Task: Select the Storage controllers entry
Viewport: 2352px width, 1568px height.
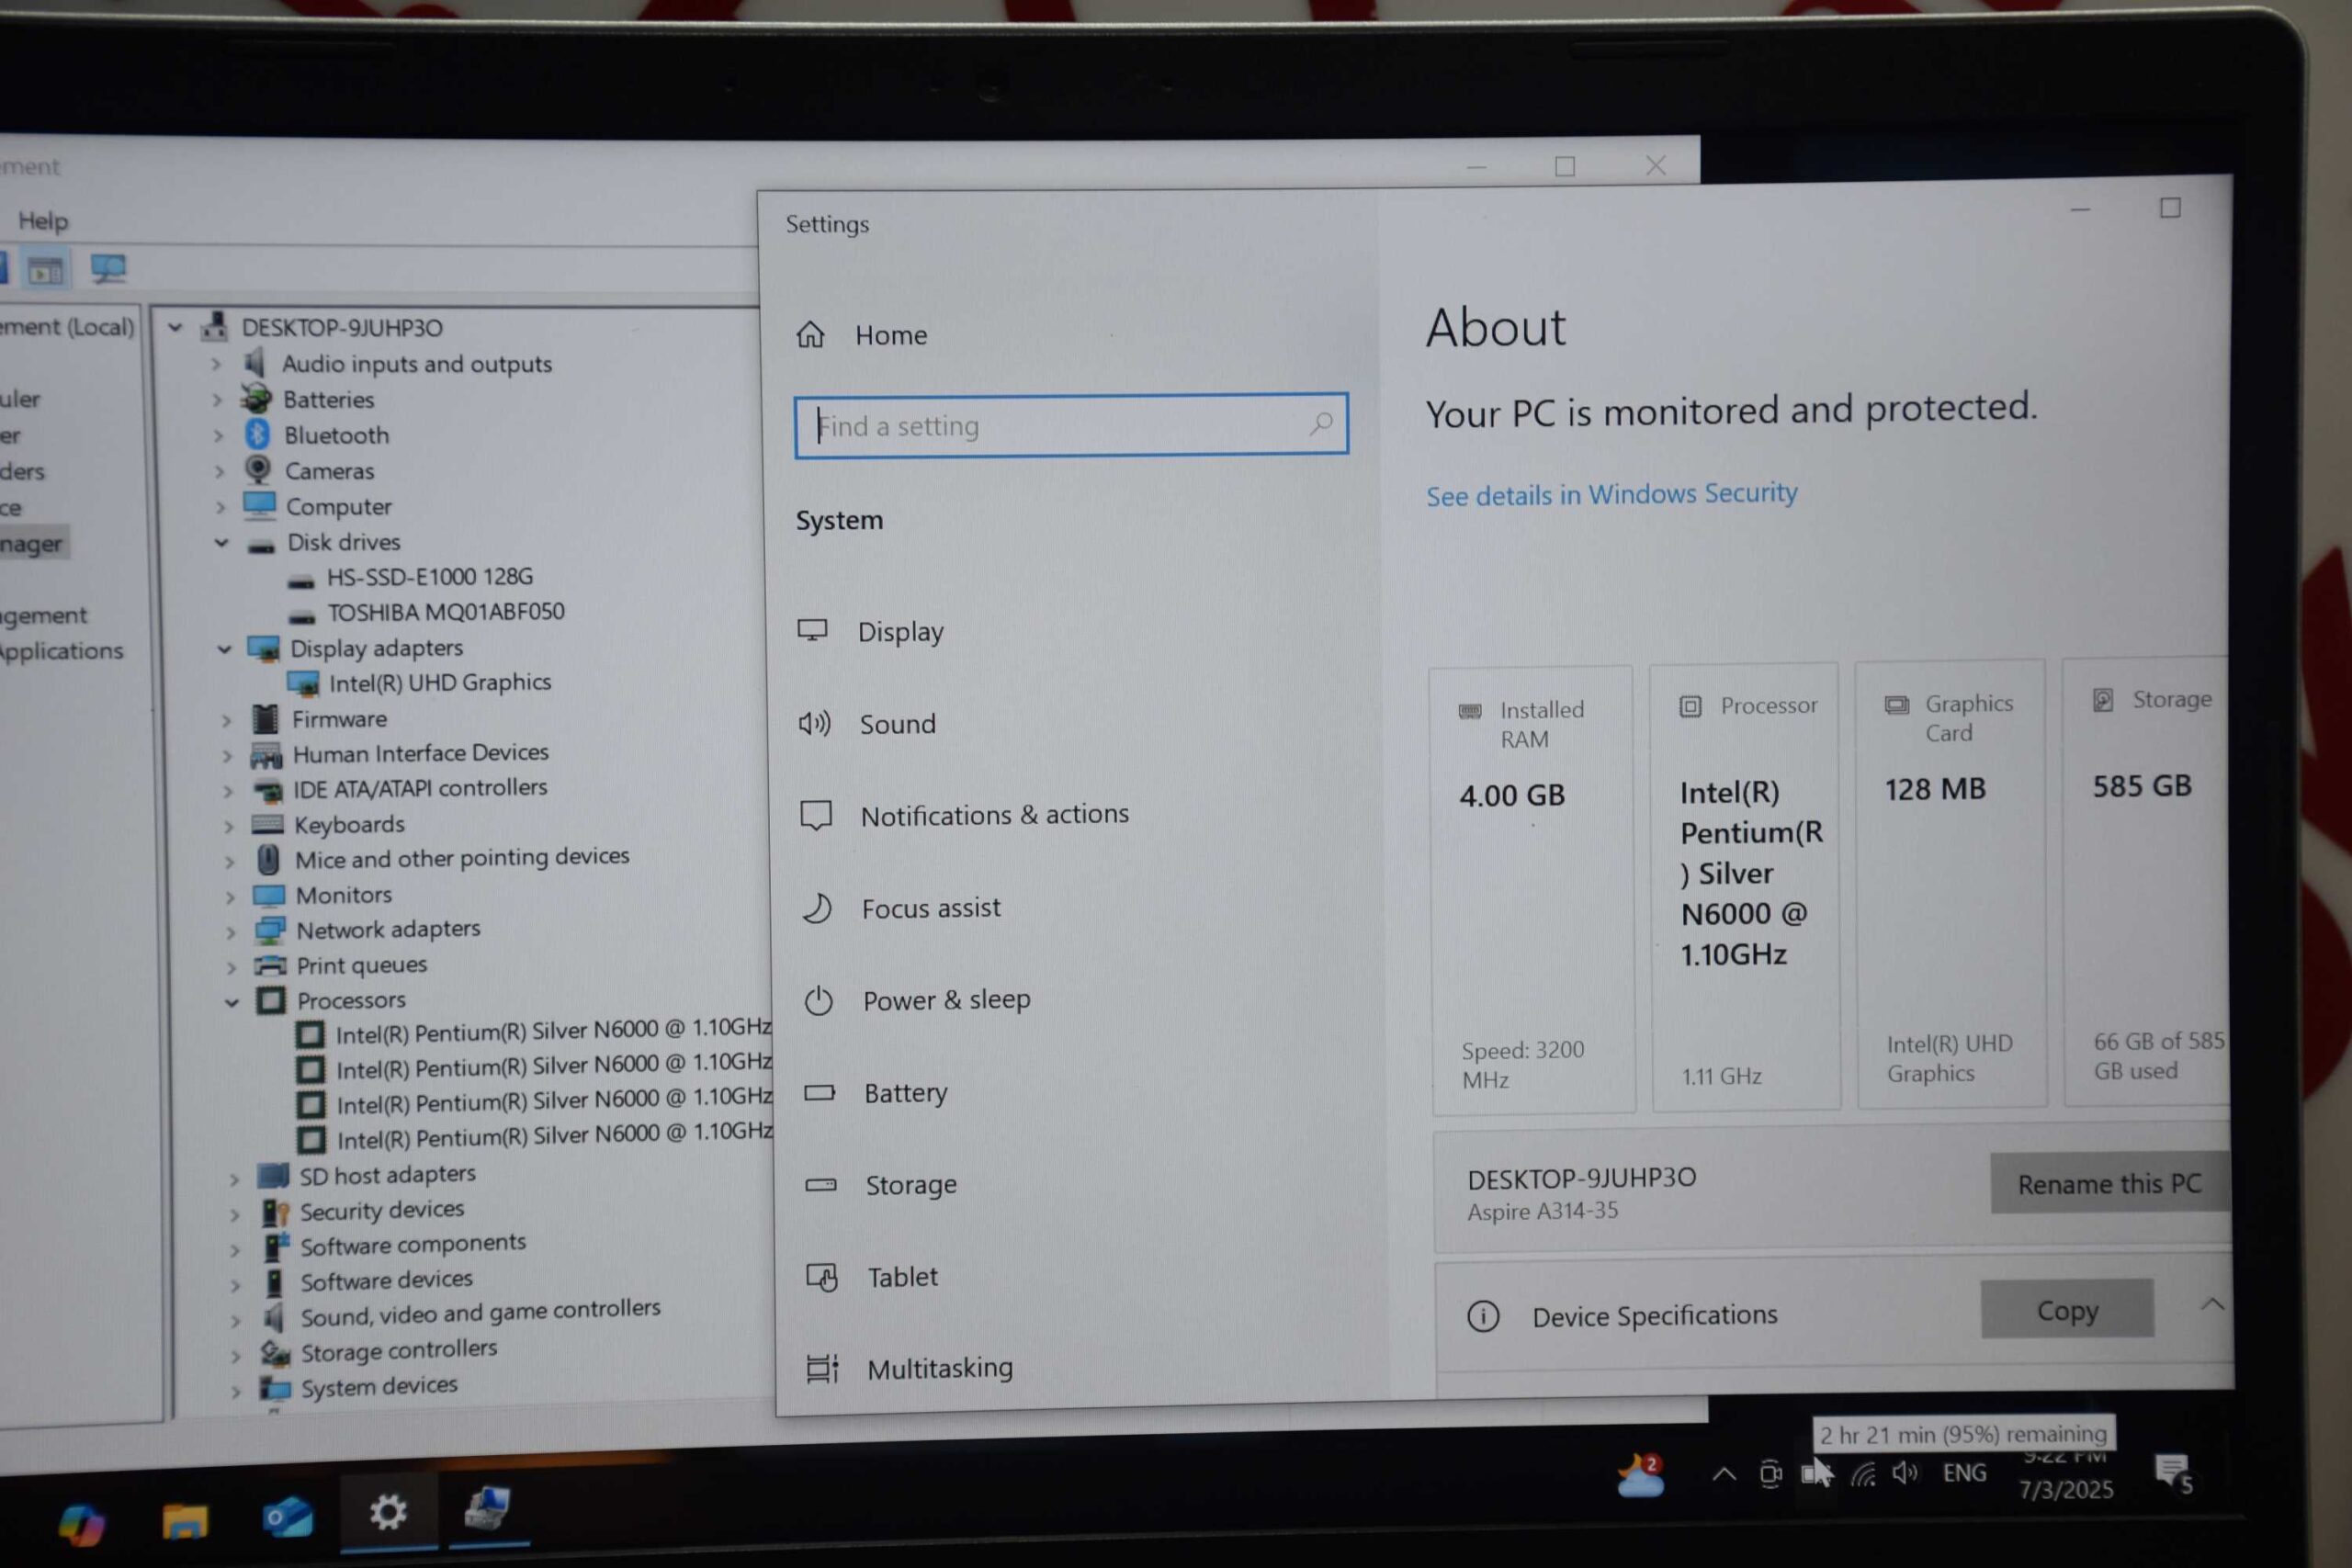Action: [398, 1351]
